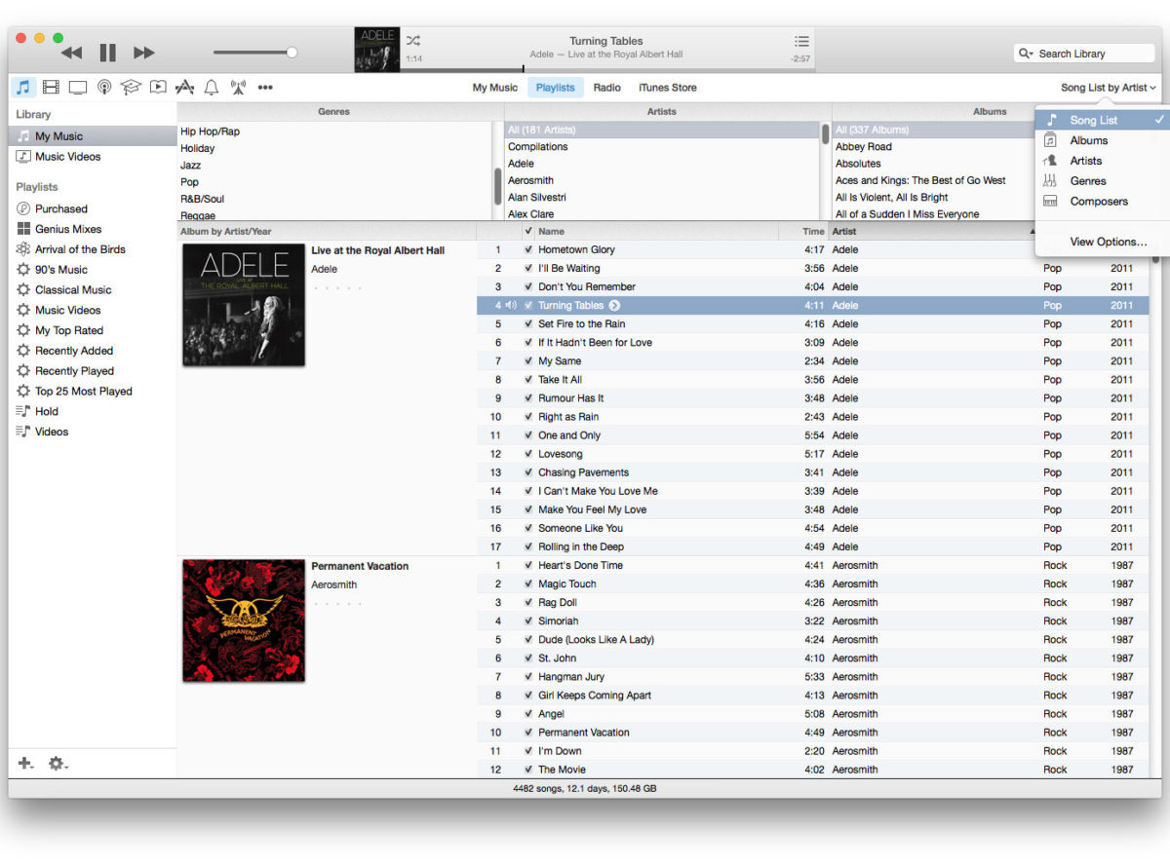Open the Classical Music smart playlist

(x=93, y=290)
